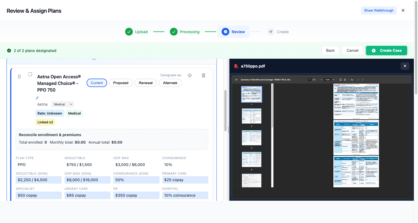Rotate the PDF document counterclockwise

(x=345, y=80)
